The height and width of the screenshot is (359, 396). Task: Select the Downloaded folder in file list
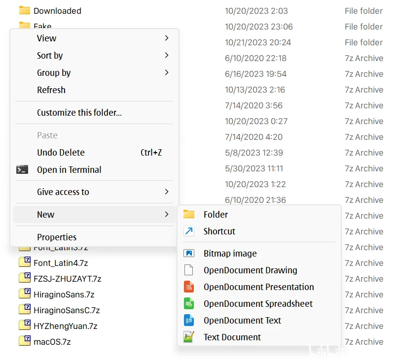point(57,11)
